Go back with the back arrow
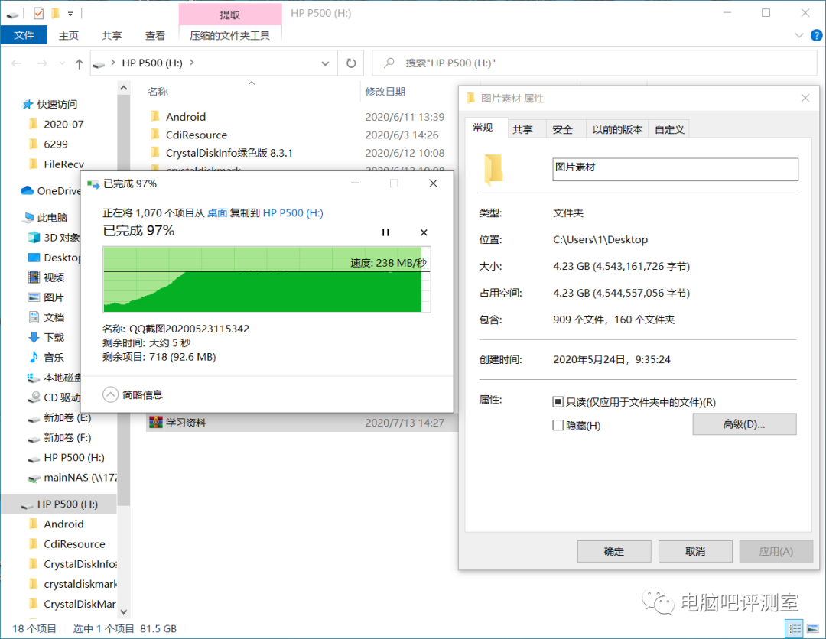Viewport: 826px width, 639px height. (16, 63)
